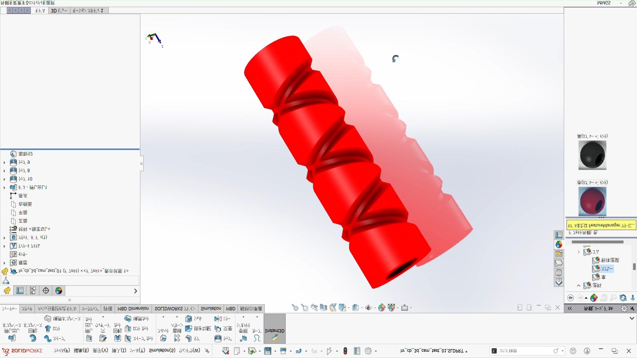Expand the Wrap 8 feature node
Viewport: 637px width, 358px height.
pyautogui.click(x=4, y=171)
